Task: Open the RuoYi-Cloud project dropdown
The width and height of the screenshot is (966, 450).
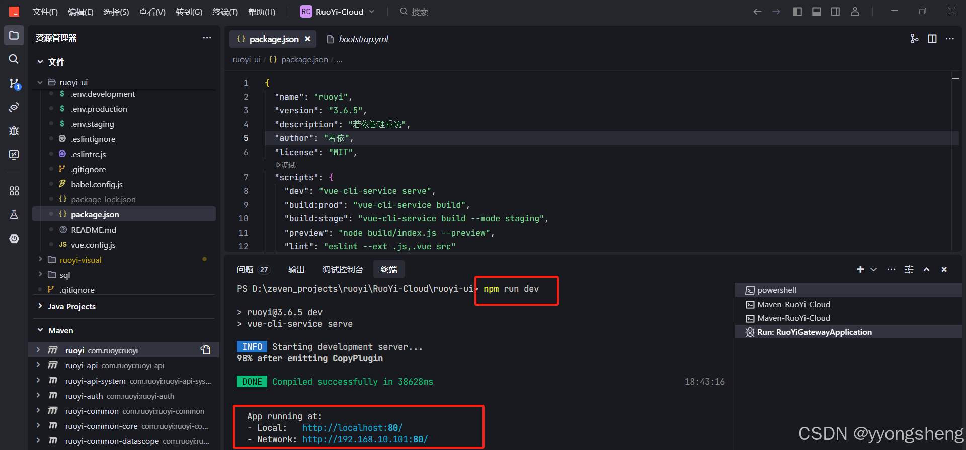Action: point(338,12)
